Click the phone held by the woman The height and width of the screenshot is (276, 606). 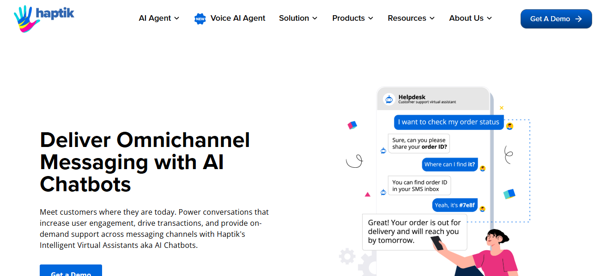tap(436, 242)
